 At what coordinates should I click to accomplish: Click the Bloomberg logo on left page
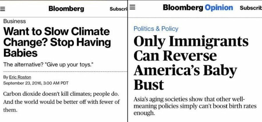66,8
